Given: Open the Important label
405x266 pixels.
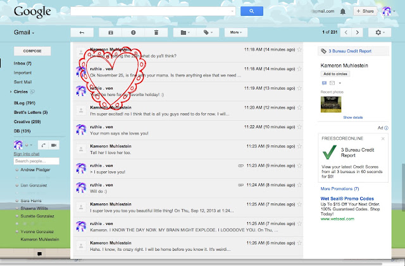Looking at the screenshot, I should (x=23, y=73).
